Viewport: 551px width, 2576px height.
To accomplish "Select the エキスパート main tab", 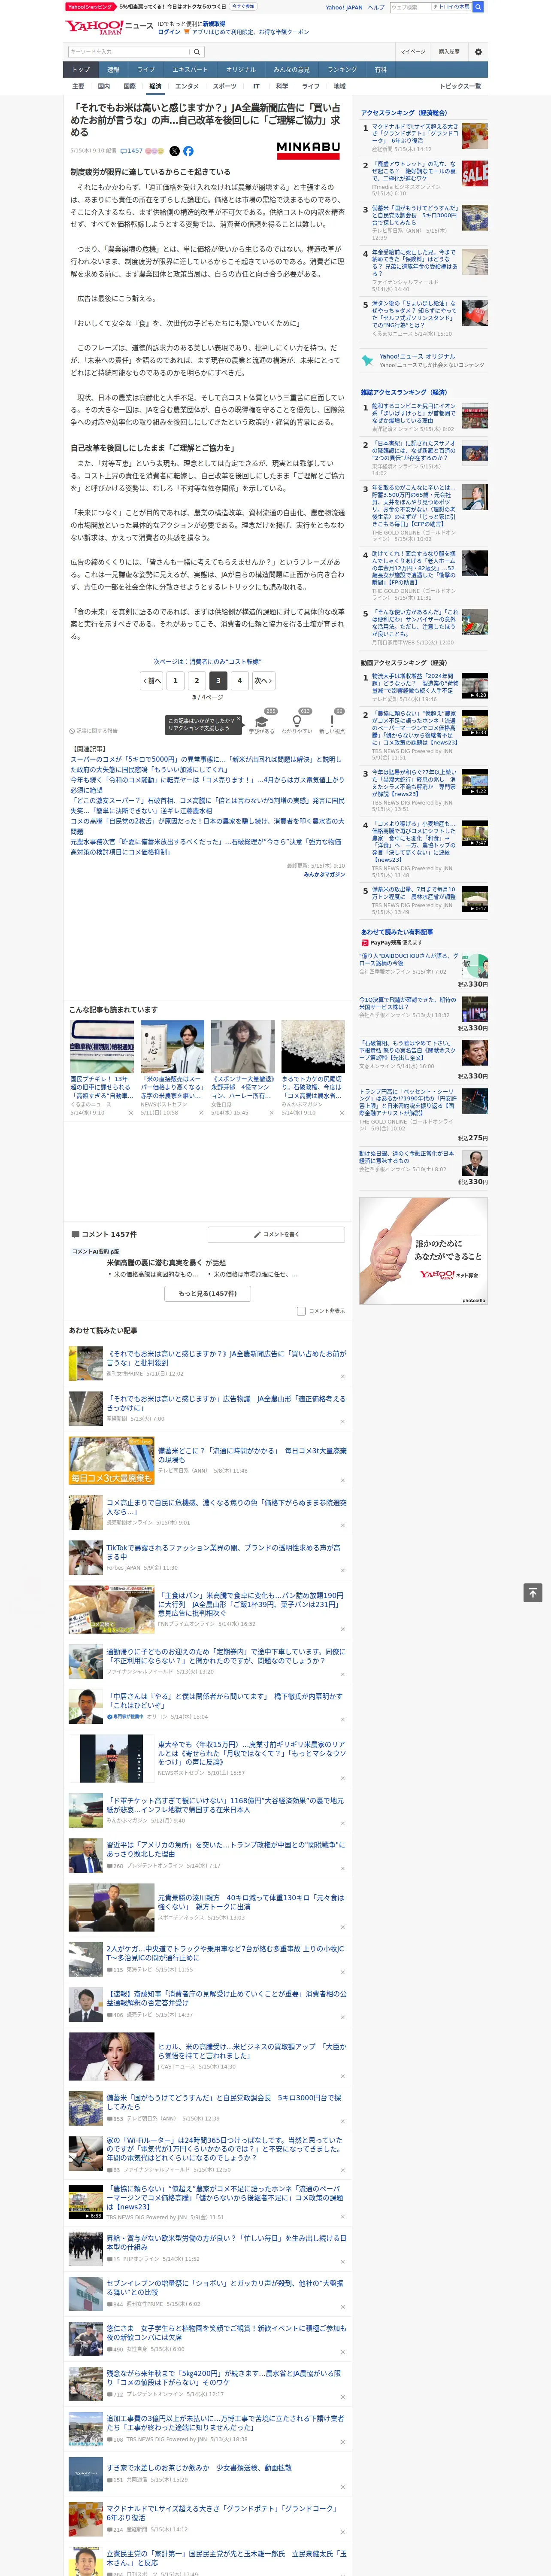I will (x=190, y=70).
